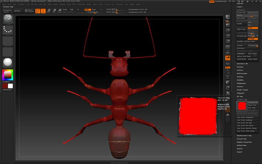Expand the Polypaint section
The image size is (262, 164).
[x=241, y=93]
